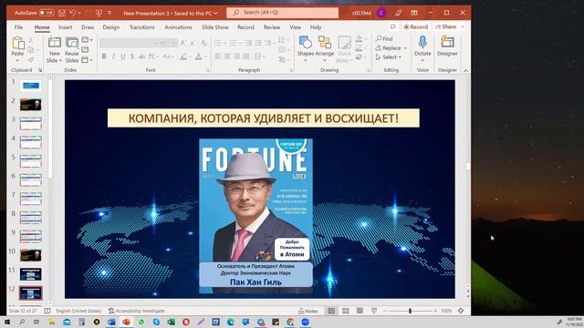Toggle the AutoSave switch
The width and height of the screenshot is (584, 328).
pyautogui.click(x=47, y=13)
